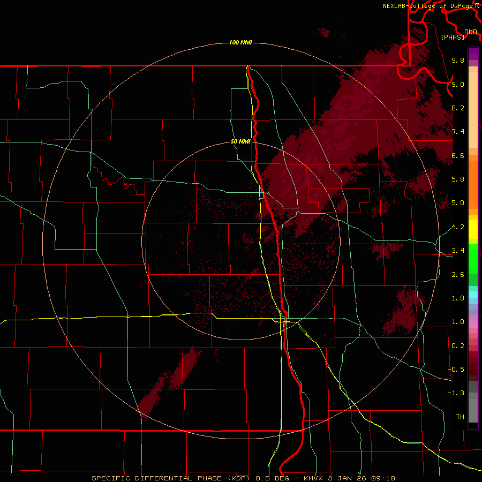Image resolution: width=482 pixels, height=482 pixels.
Task: Click the 100 NMI range ring label
Action: pos(240,42)
